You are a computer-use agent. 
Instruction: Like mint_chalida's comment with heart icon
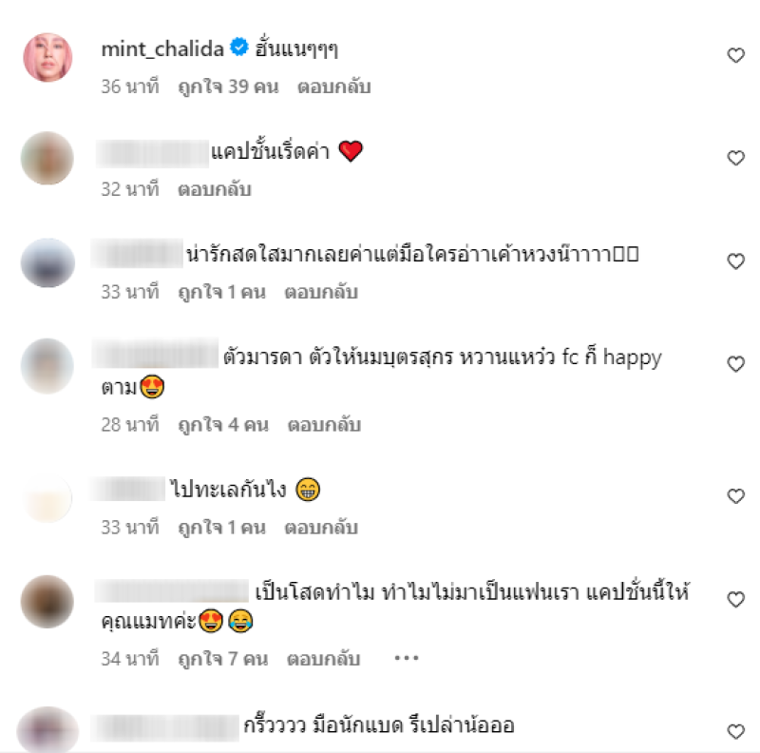(x=735, y=55)
